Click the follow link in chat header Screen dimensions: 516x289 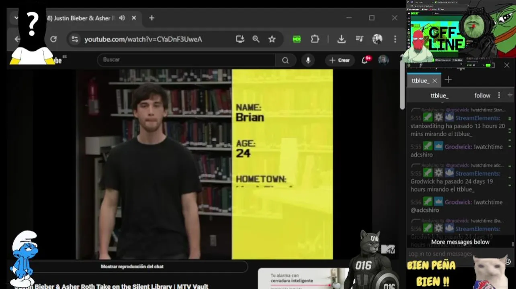click(x=482, y=96)
